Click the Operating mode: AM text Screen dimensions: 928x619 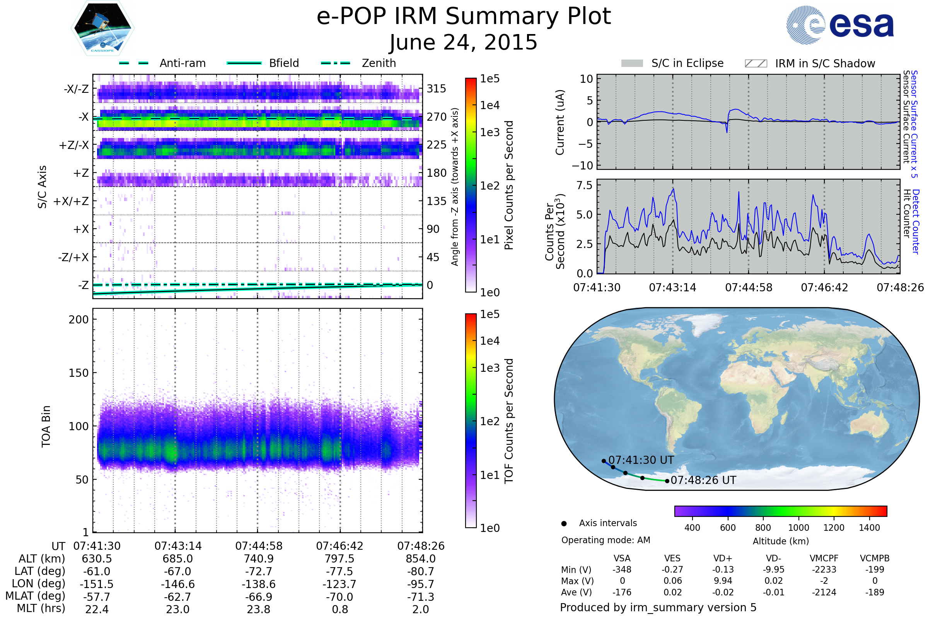tap(606, 540)
